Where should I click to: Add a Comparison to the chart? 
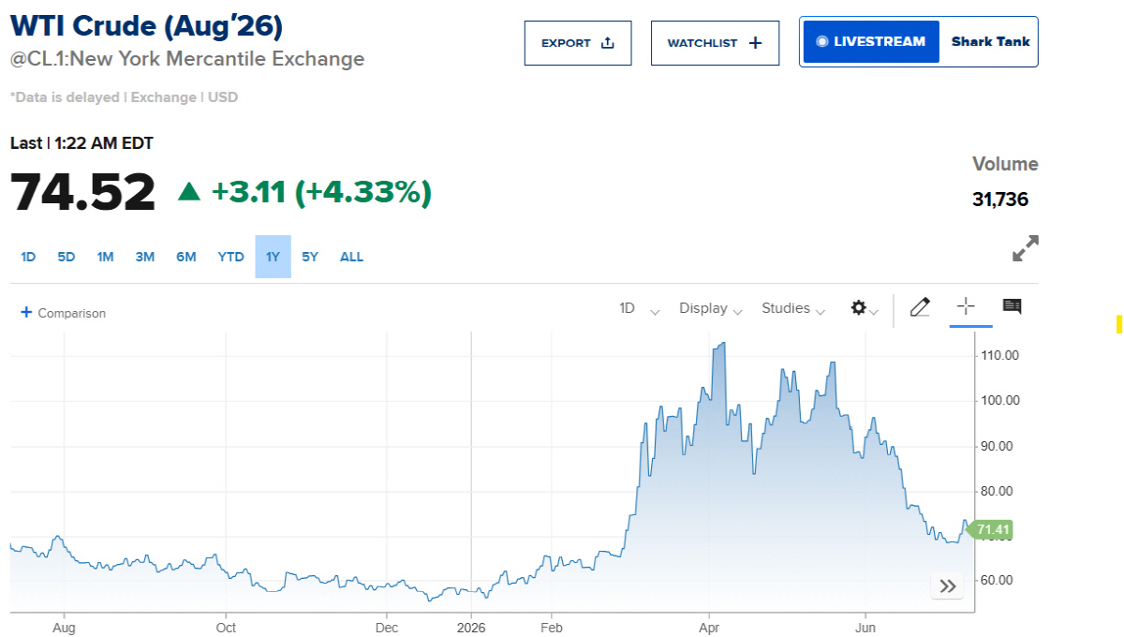click(64, 313)
